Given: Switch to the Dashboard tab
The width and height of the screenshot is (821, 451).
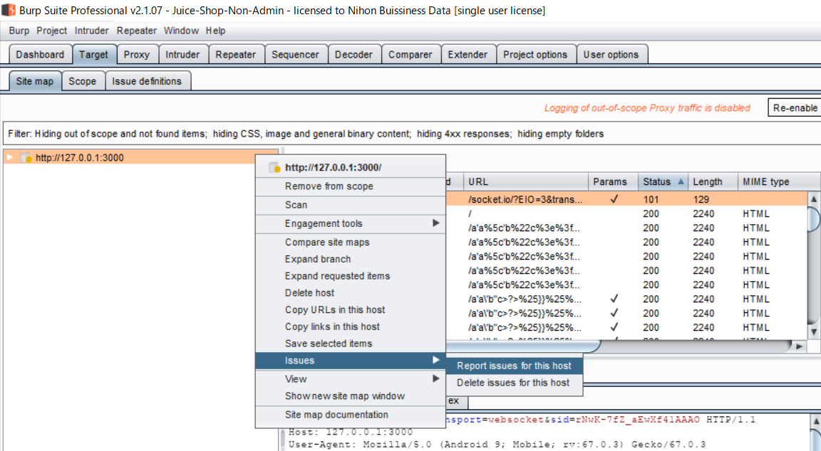Looking at the screenshot, I should (x=41, y=54).
